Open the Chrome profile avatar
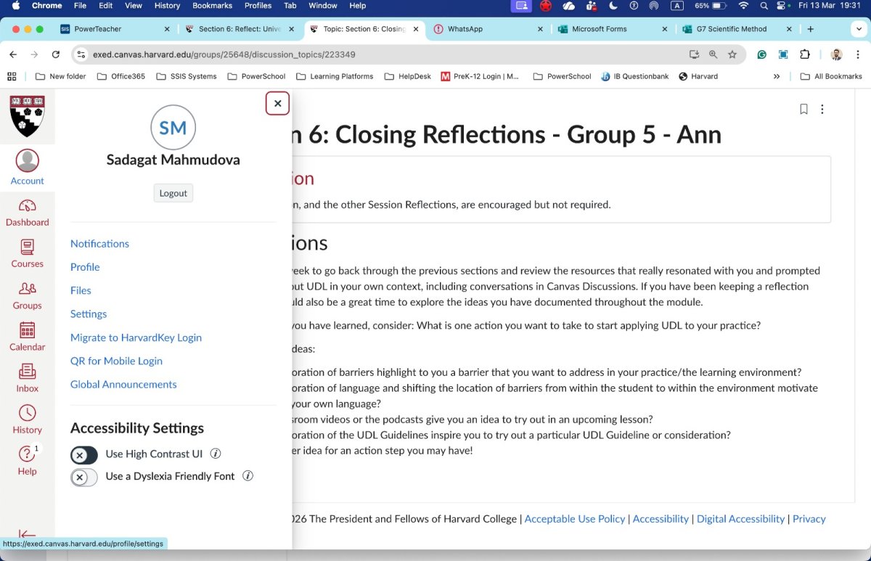The image size is (871, 561). point(836,54)
